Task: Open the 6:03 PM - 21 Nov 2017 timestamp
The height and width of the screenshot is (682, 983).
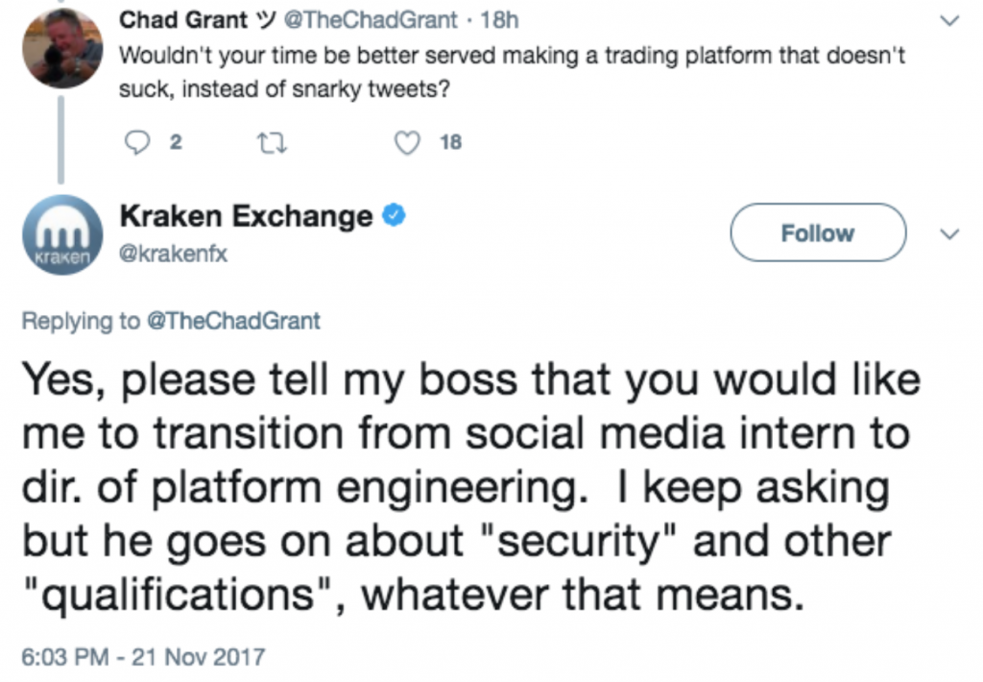Action: pos(144,657)
